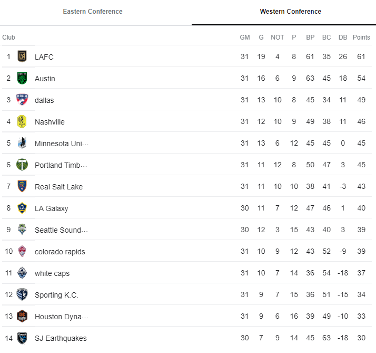376x353 pixels.
Task: Click the LA Galaxy logo
Action: point(22,208)
